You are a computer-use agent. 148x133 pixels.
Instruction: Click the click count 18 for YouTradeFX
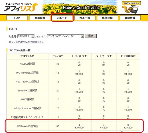pos(58,82)
